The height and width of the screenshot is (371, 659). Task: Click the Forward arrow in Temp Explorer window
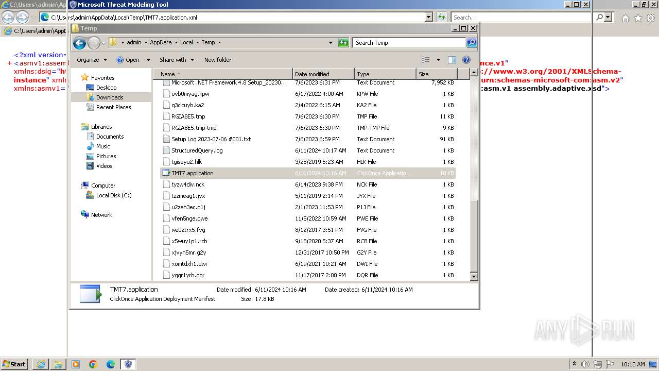[94, 43]
